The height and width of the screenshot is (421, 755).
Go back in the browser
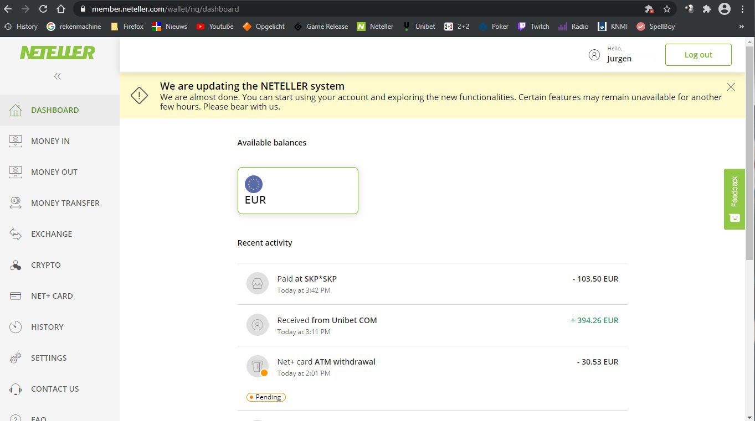click(x=8, y=9)
